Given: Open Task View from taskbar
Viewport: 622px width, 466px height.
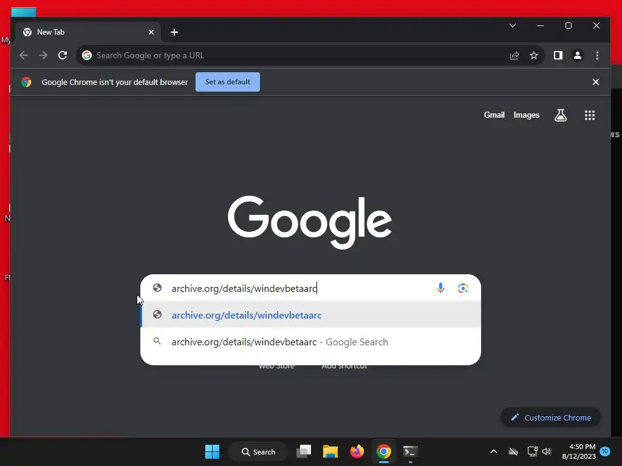Looking at the screenshot, I should [x=304, y=451].
